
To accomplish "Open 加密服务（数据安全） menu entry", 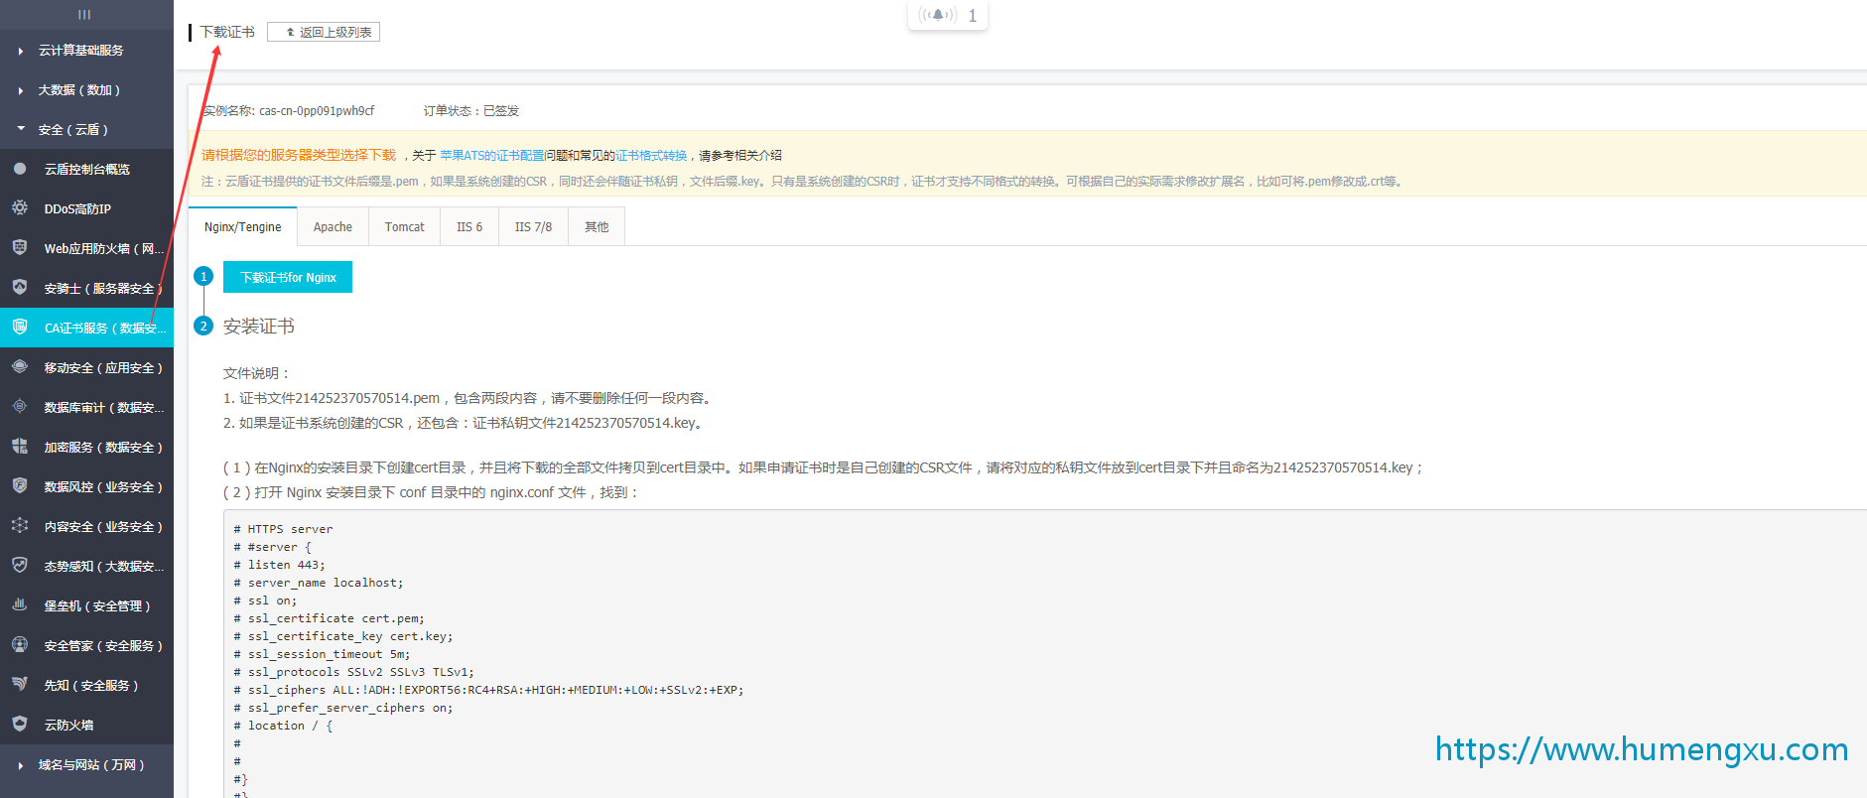I will tap(86, 447).
